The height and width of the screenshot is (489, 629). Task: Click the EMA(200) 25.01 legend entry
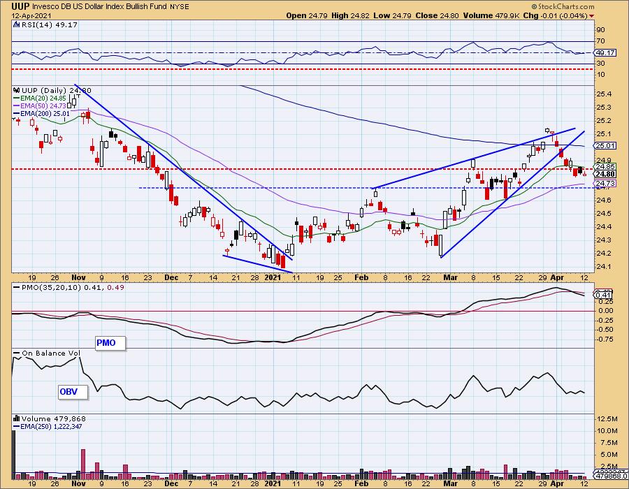tap(41, 113)
